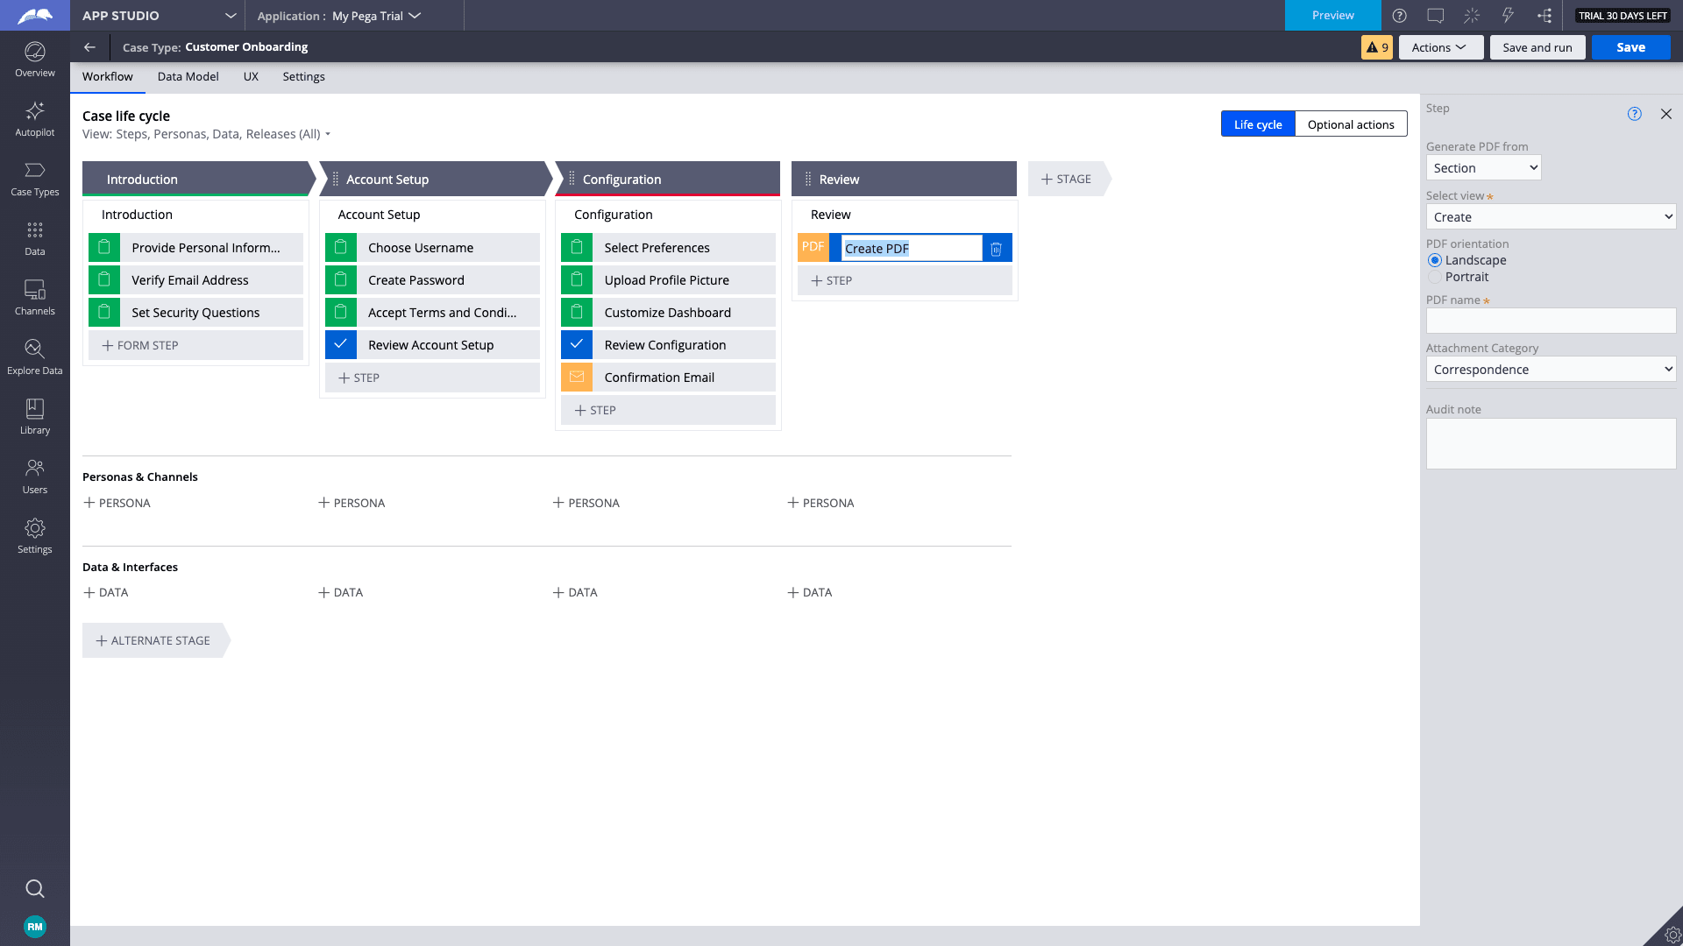Screen dimensions: 1683x946
Task: Open Attachment Category Correspondence dropdown
Action: (1551, 370)
